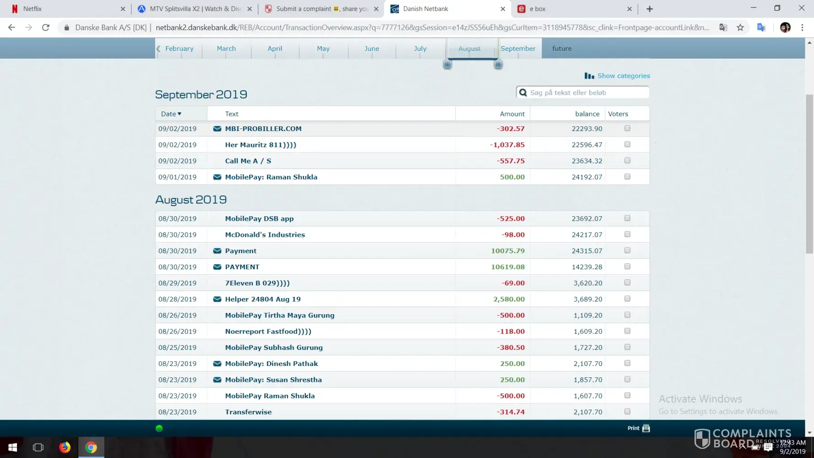Open the Chrome three-dot menu
Screen dimensions: 814x458
802,27
